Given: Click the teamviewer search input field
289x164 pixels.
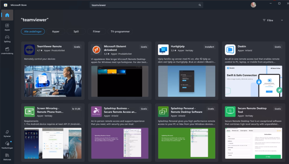Looking at the screenshot, I should [144, 5].
